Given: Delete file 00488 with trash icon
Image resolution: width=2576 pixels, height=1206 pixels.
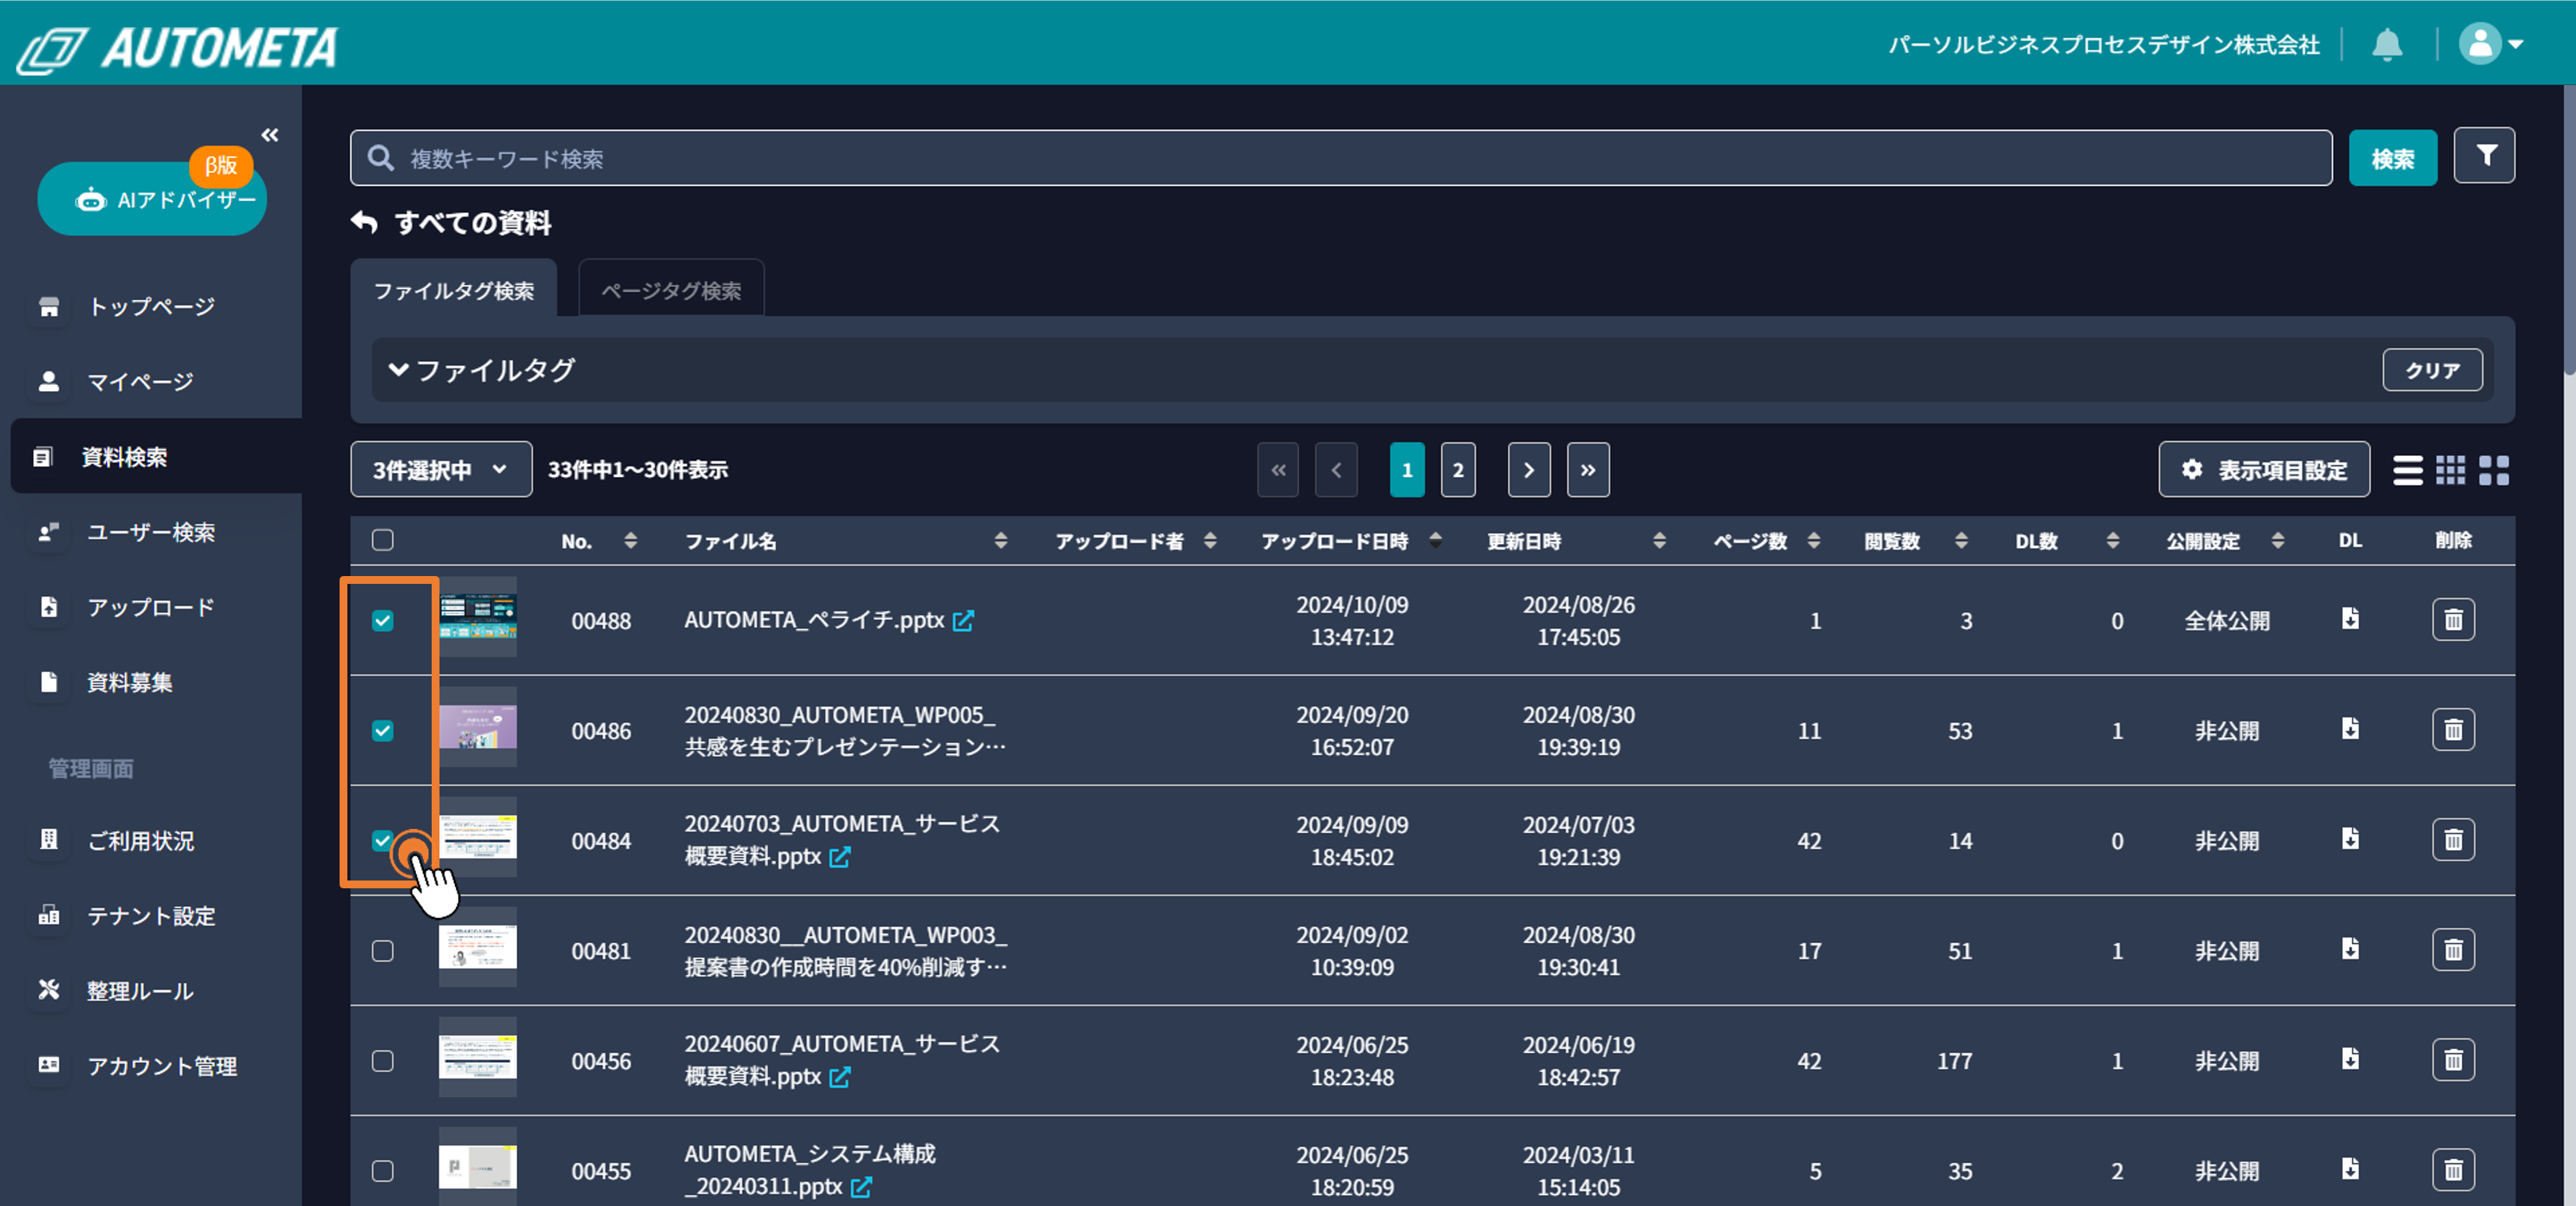Looking at the screenshot, I should pos(2453,620).
